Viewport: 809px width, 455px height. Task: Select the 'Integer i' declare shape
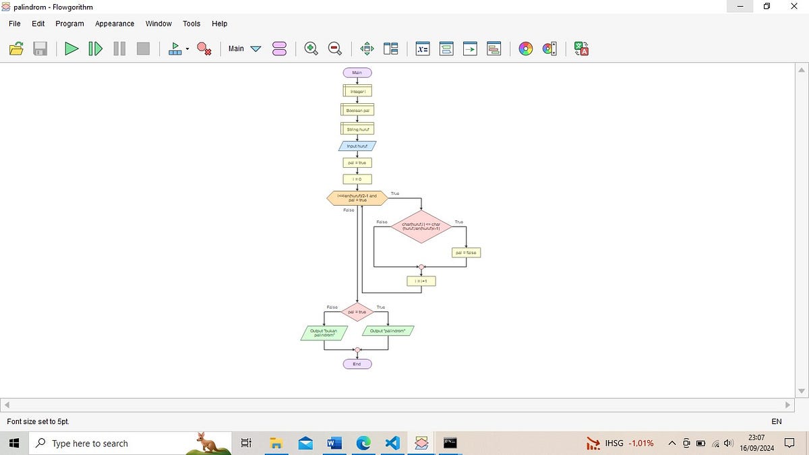tap(357, 91)
